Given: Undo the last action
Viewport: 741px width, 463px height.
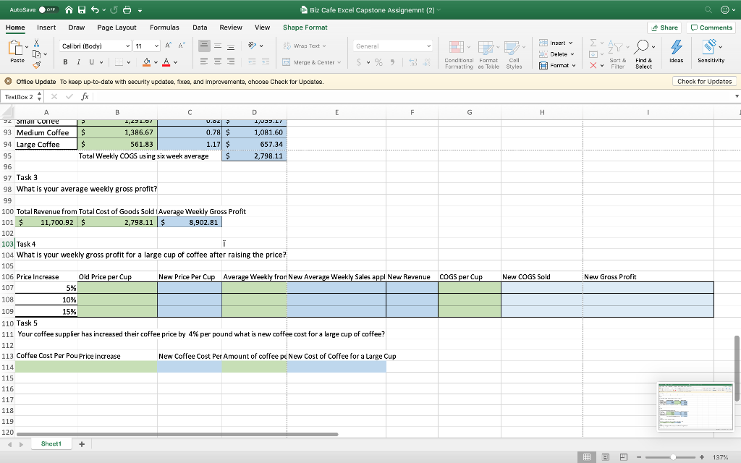Looking at the screenshot, I should [x=95, y=9].
